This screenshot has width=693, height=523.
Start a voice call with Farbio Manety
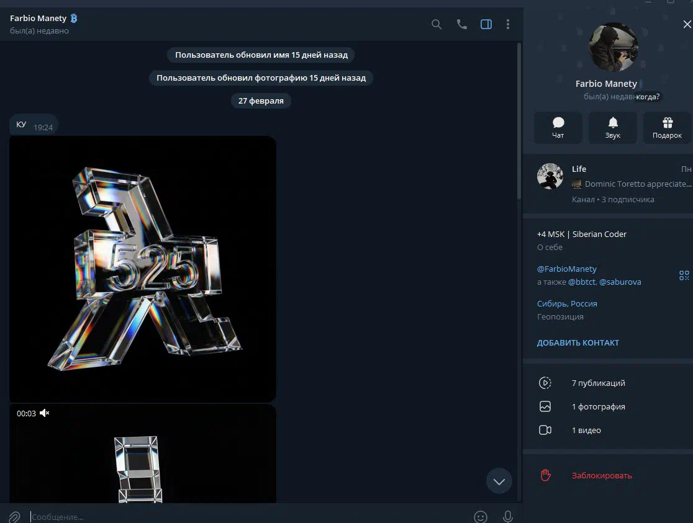pos(461,24)
